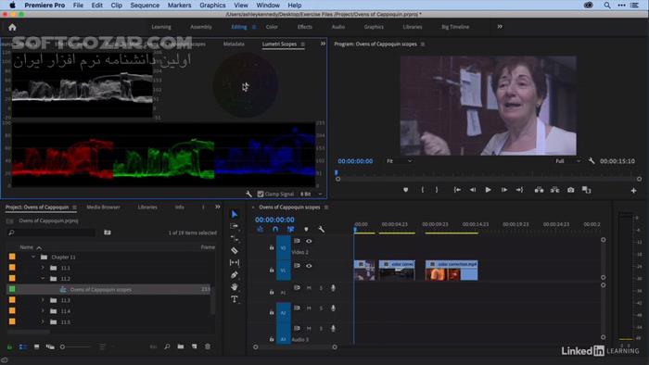Click the Lift button
Image resolution: width=649 pixels, height=365 pixels.
click(539, 190)
